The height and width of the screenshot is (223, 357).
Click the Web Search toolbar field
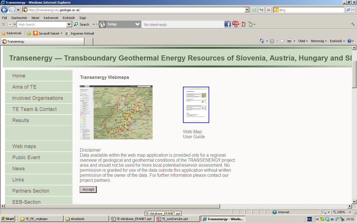(x=42, y=25)
